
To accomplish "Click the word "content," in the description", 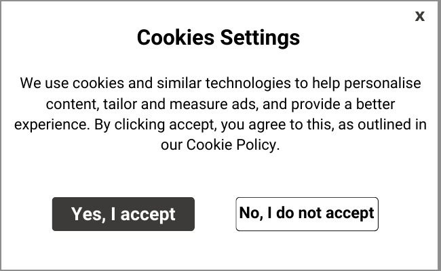I will 72,104.
